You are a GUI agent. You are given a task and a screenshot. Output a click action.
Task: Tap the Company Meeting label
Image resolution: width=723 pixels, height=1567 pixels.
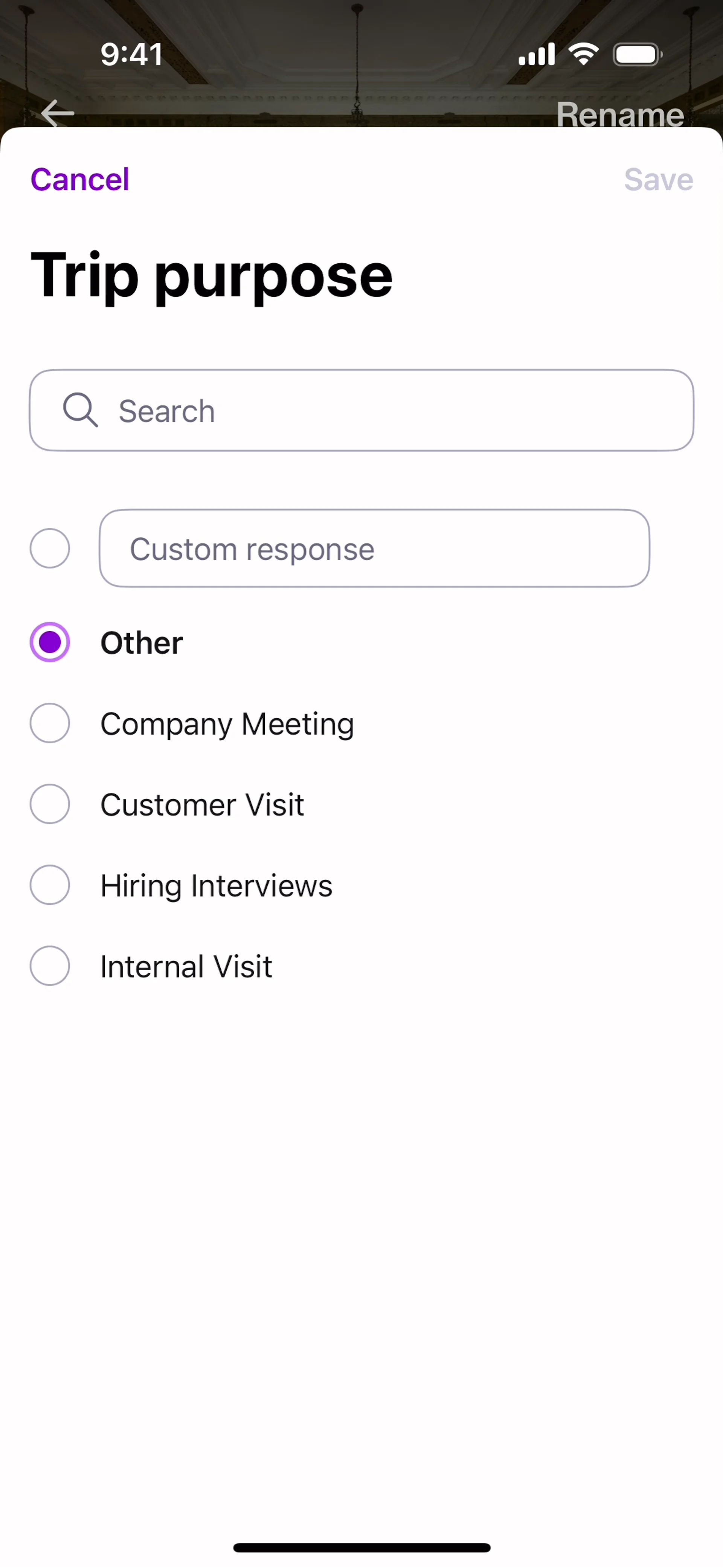227,724
